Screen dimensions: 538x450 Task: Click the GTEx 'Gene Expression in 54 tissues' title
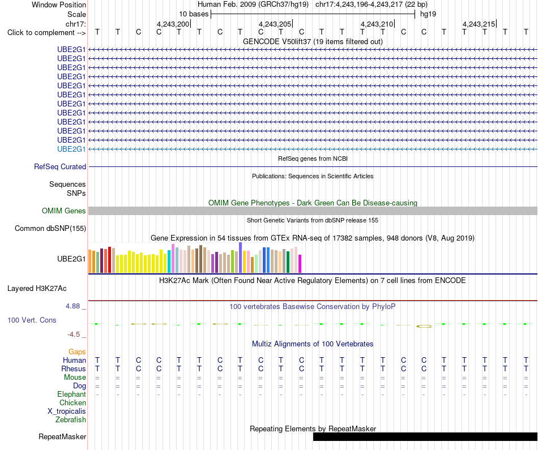click(x=313, y=238)
